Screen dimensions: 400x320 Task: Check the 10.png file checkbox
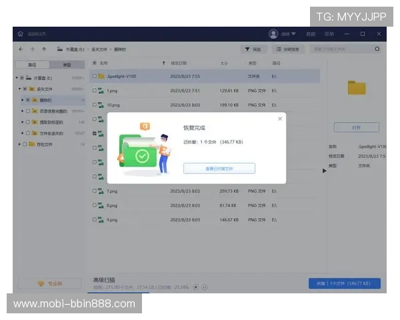tap(95, 105)
